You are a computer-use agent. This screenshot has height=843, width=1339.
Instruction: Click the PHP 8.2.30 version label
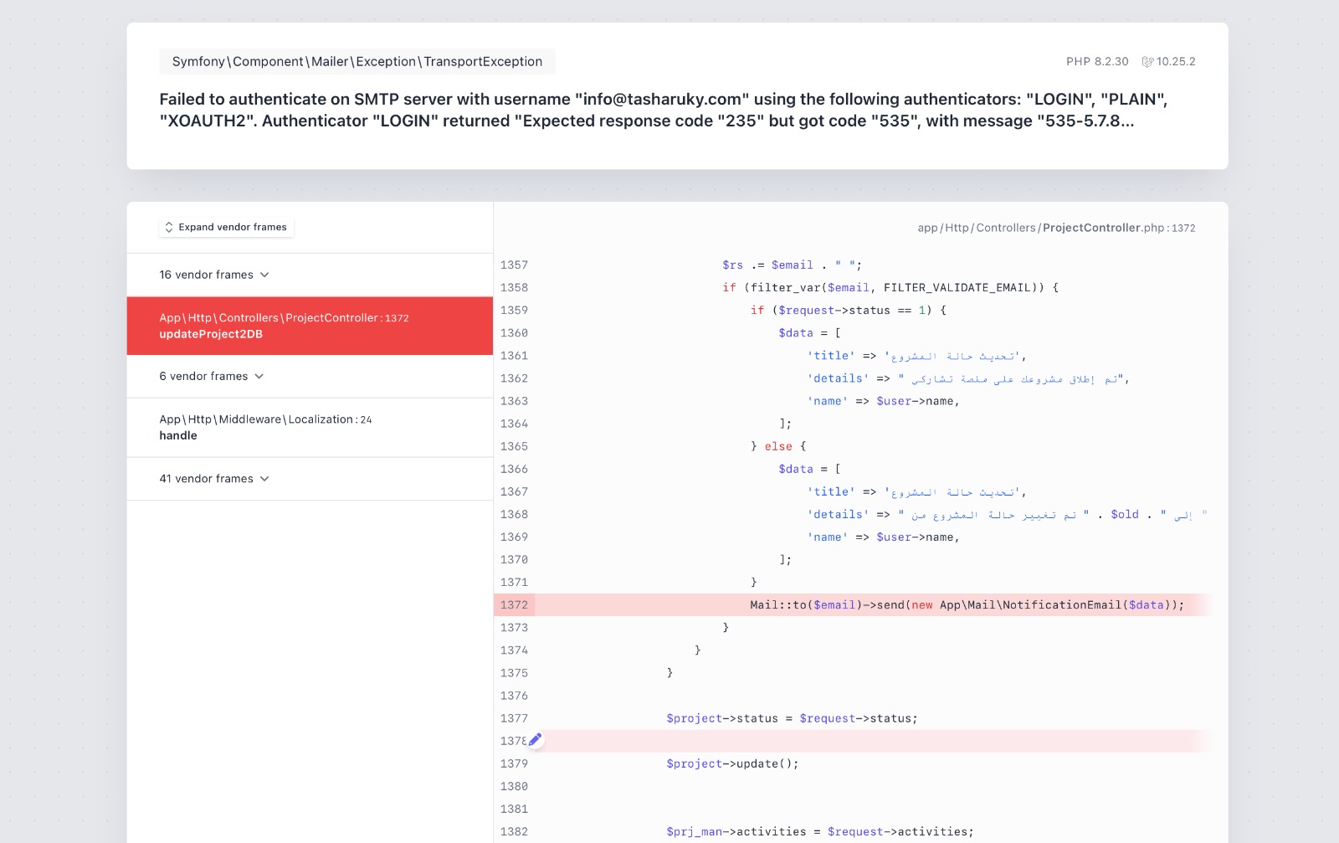click(x=1096, y=62)
